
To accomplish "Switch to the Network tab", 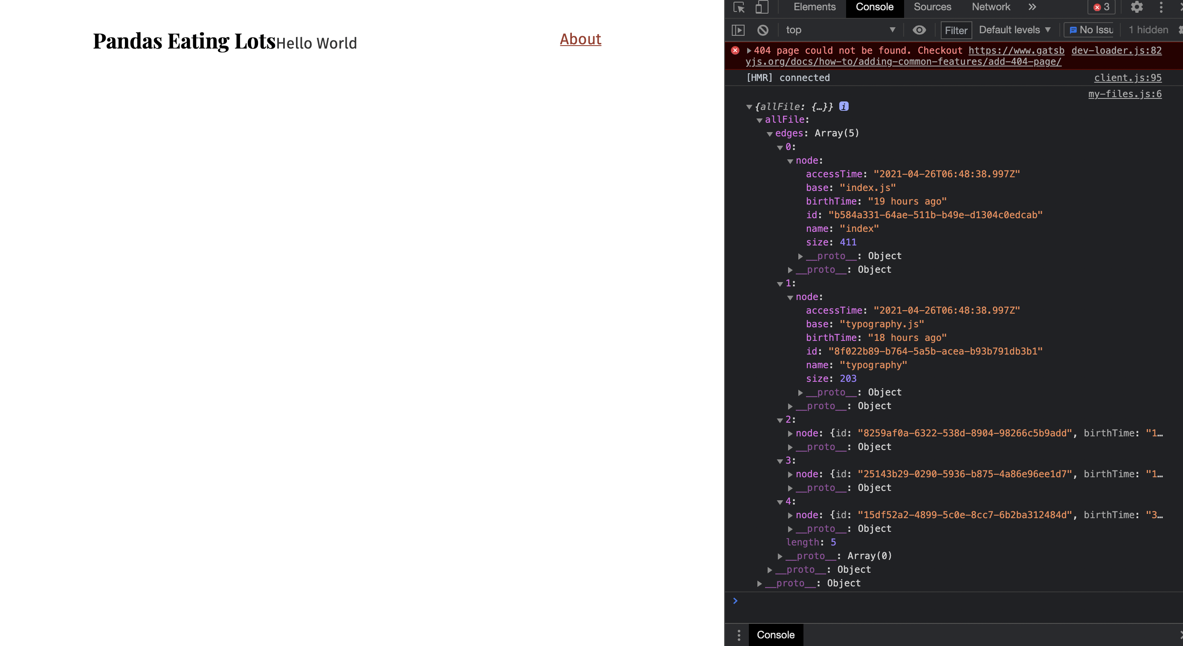I will click(991, 7).
